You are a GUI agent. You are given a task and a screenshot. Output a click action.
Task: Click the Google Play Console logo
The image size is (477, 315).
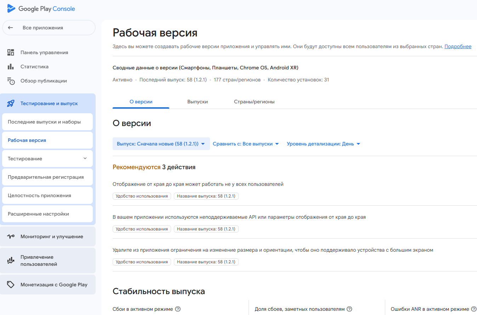pos(40,8)
